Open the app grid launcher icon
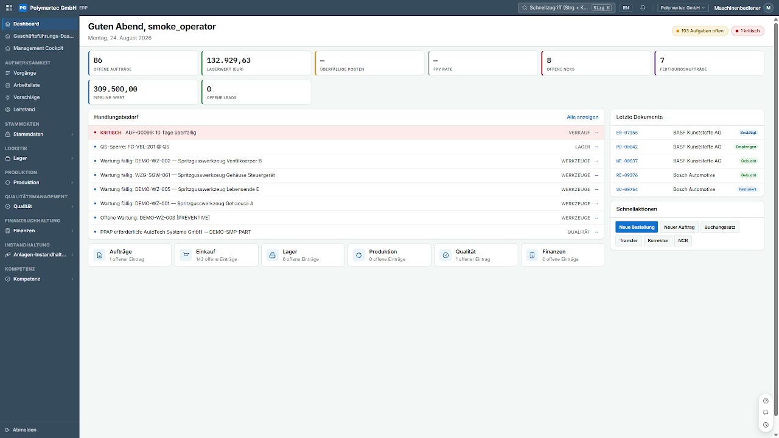The image size is (779, 438). pos(9,8)
